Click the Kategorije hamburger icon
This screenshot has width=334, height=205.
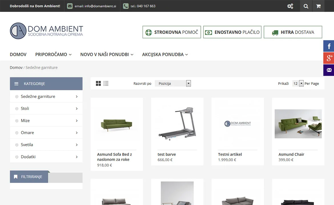[x=16, y=84]
